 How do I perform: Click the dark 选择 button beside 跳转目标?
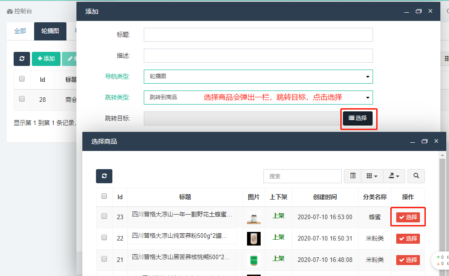(x=358, y=118)
